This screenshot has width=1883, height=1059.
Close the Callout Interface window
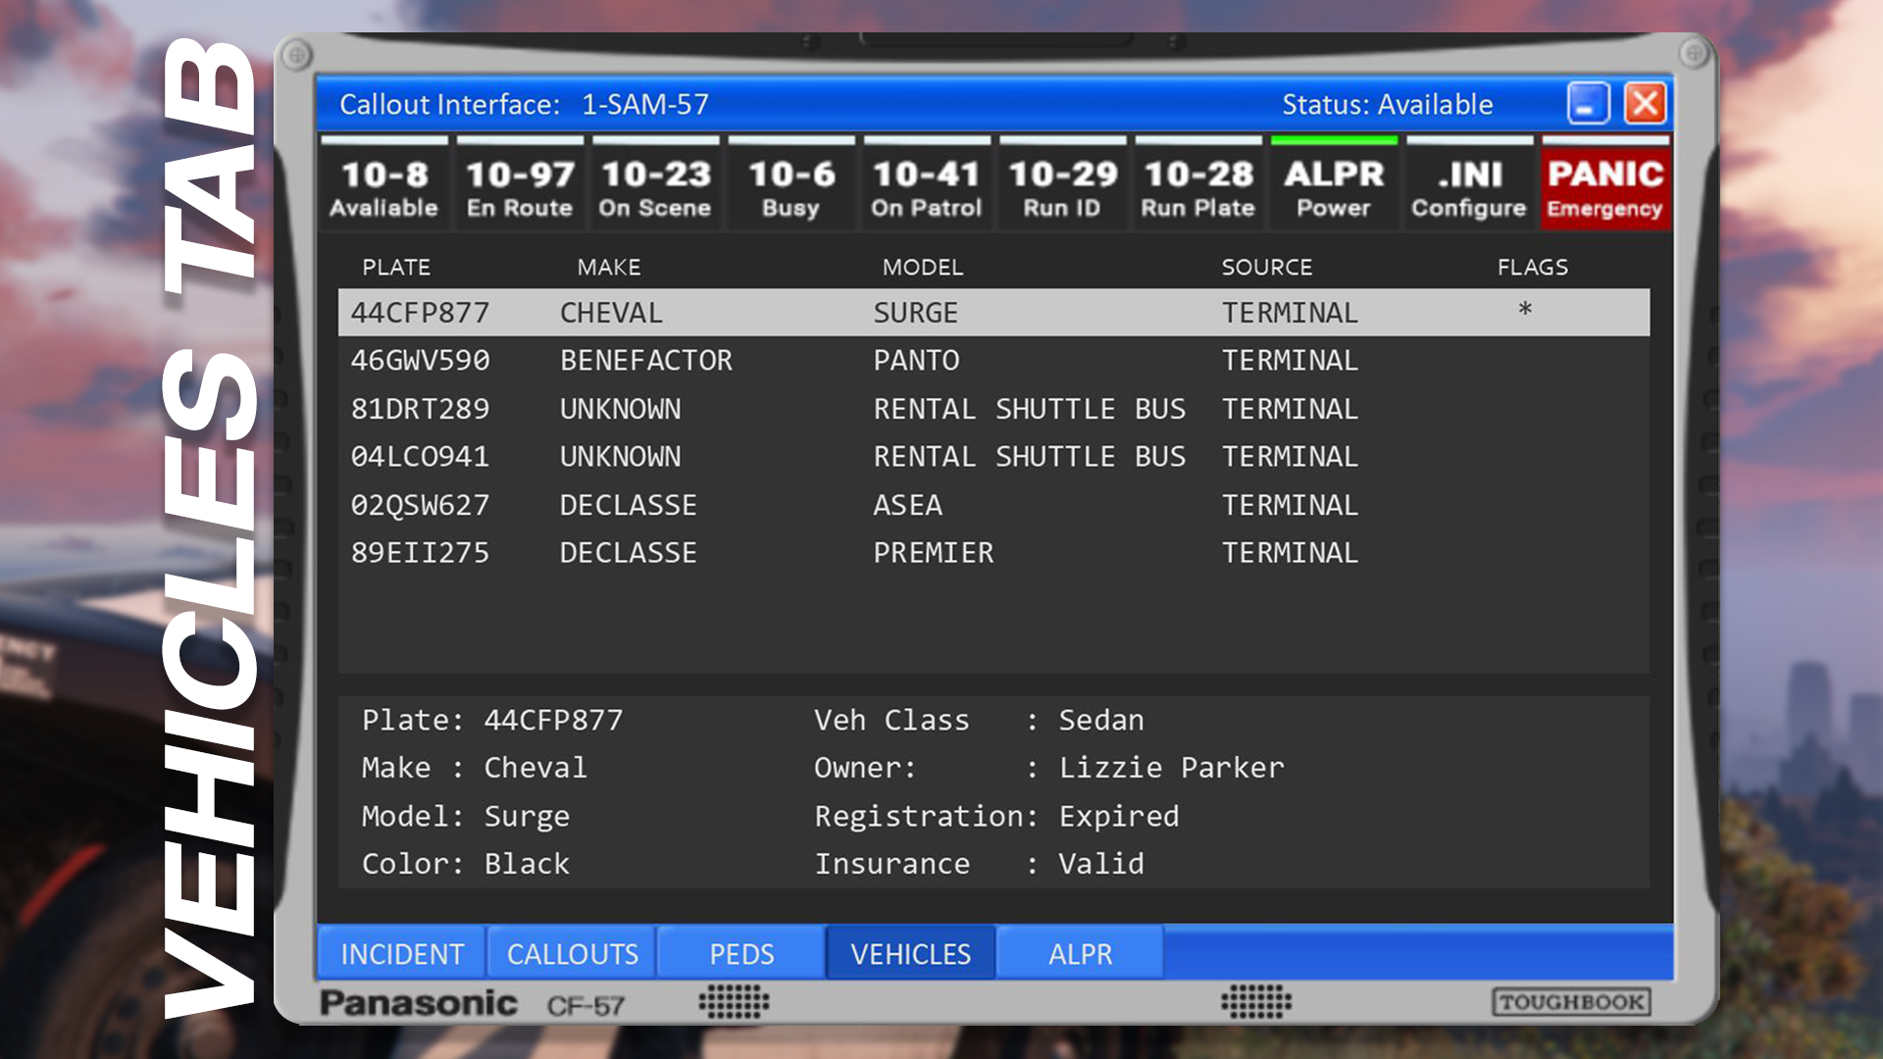pos(1646,103)
